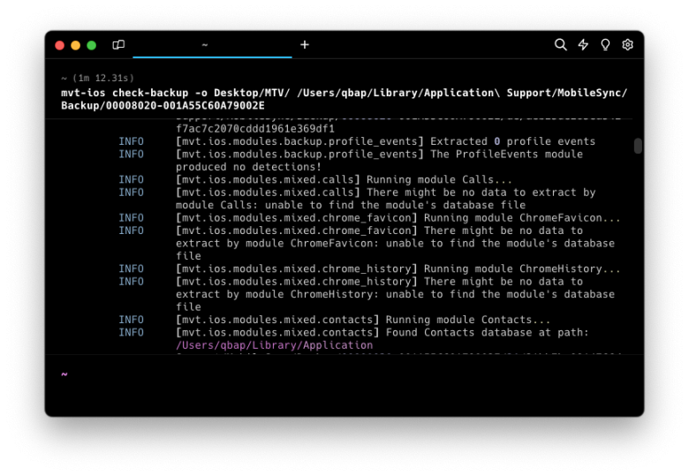Open the settings gear icon
Screen dimensions: 689x476
[627, 45]
